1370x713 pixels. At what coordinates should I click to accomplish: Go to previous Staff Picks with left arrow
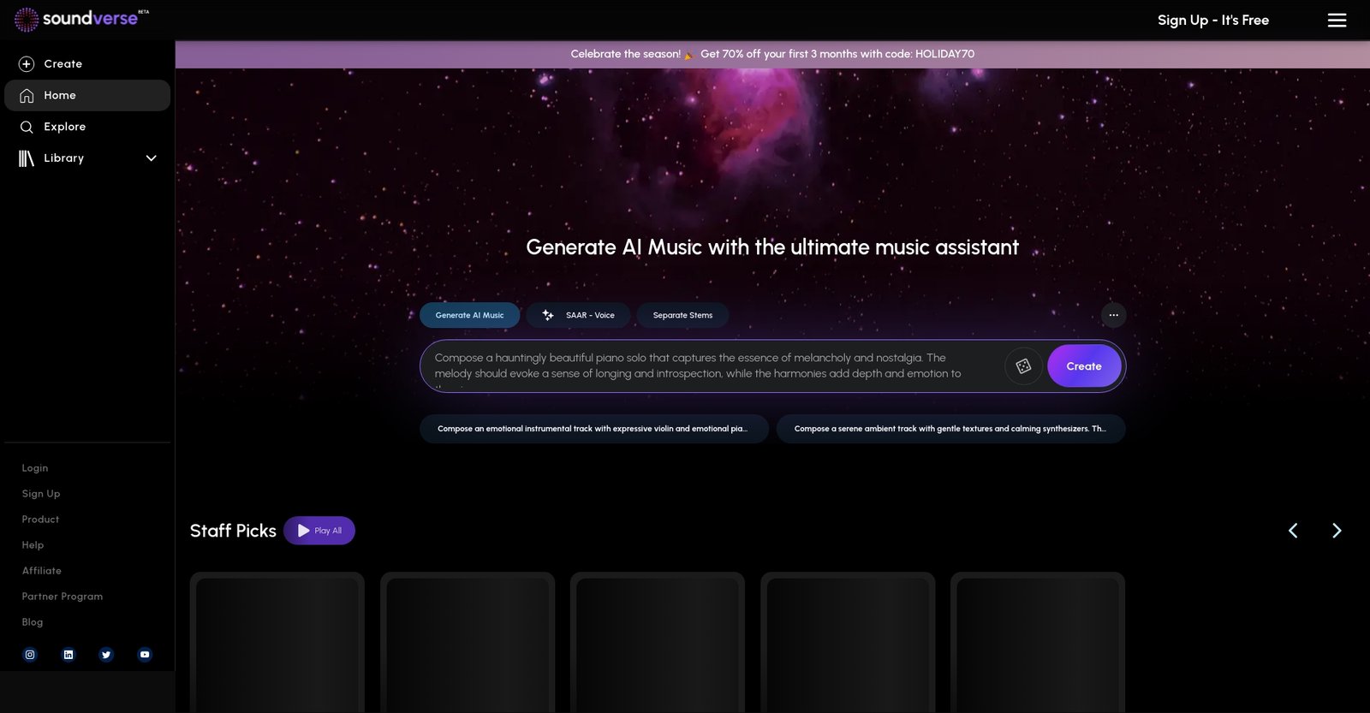point(1293,531)
